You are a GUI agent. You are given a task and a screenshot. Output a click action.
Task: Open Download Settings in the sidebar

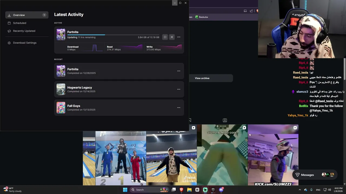pyautogui.click(x=27, y=43)
